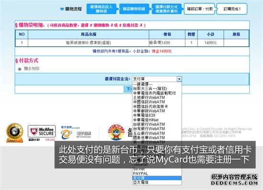The width and height of the screenshot is (263, 190).
Task: Click the McAfee Secure badge icon
Action: point(42,131)
